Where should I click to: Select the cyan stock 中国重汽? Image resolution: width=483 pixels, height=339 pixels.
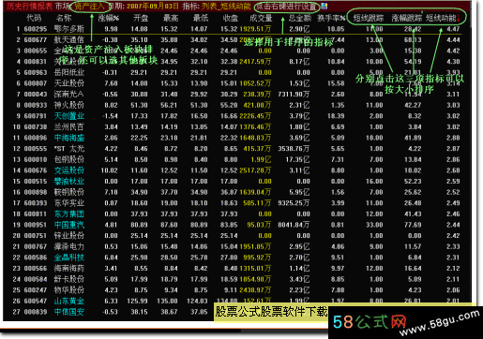click(x=69, y=225)
